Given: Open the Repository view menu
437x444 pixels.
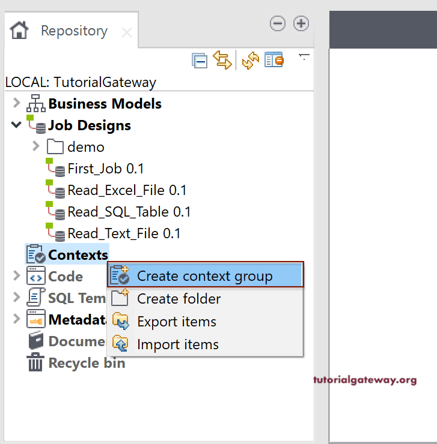Looking at the screenshot, I should pyautogui.click(x=304, y=56).
